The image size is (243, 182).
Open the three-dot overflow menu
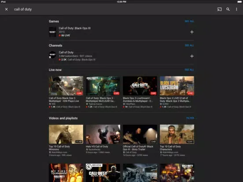pos(236,9)
